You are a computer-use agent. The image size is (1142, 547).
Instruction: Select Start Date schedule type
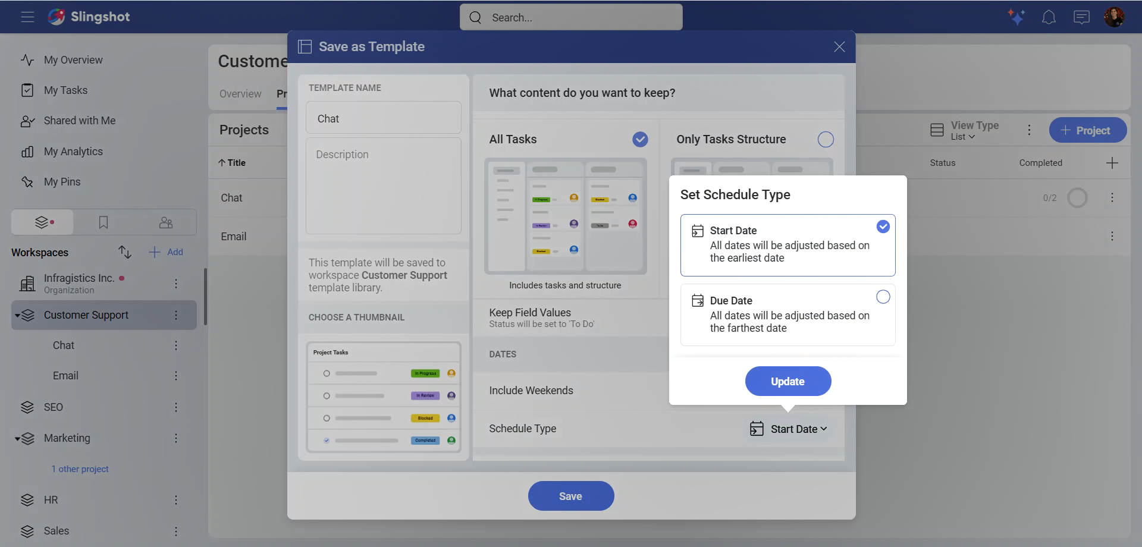click(788, 245)
